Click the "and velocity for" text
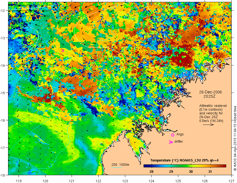Image resolution: width=237 pixels, height=183 pixels. 211,113
